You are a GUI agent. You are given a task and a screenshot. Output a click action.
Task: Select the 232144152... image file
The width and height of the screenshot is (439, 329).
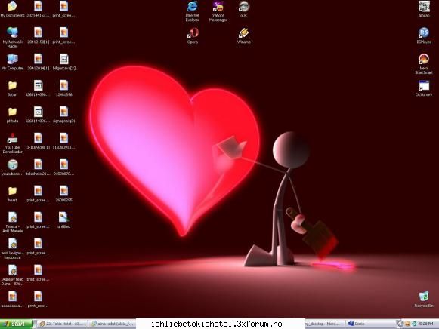pos(38,9)
